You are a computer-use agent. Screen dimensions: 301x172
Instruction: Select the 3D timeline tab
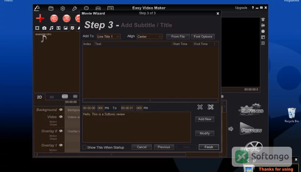click(x=52, y=97)
